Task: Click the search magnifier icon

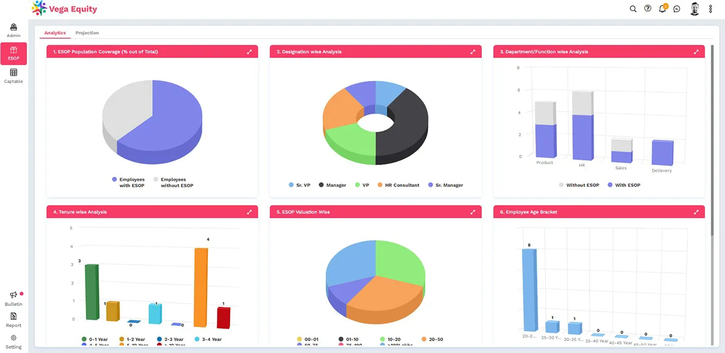Action: click(633, 9)
